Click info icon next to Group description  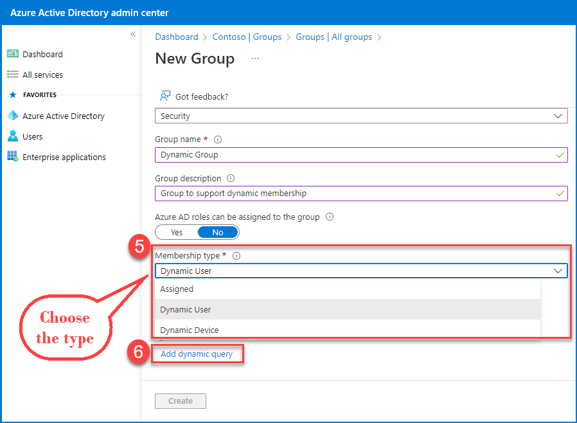[x=231, y=179]
